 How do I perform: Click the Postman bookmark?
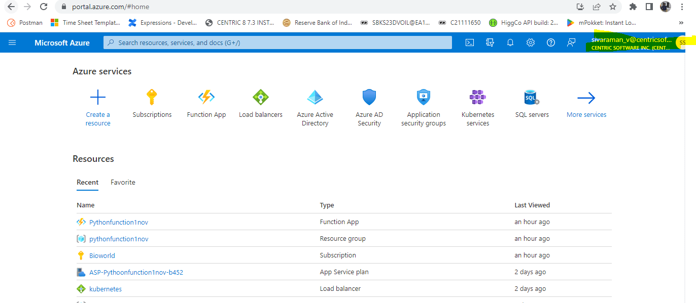click(24, 22)
